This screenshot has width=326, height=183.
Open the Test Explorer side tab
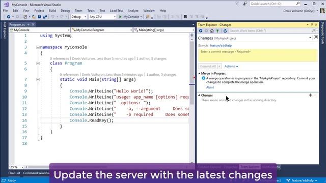click(x=5, y=30)
